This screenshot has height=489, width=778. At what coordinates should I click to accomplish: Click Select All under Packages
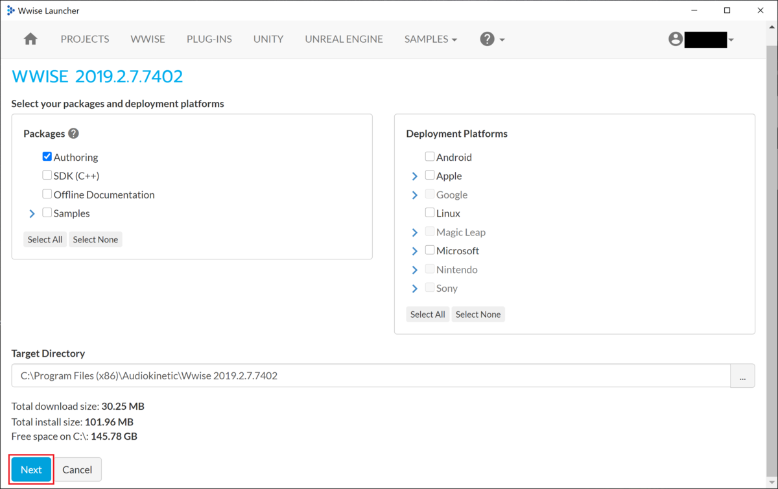tap(45, 239)
